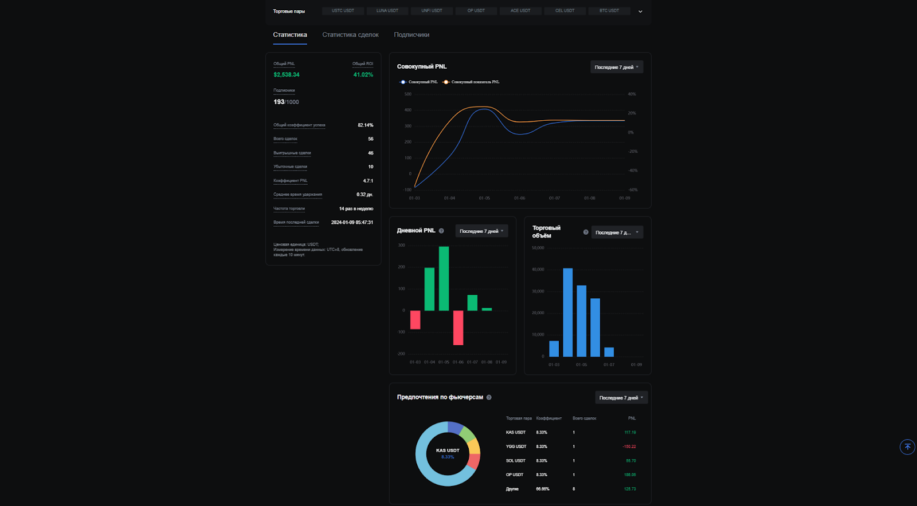The height and width of the screenshot is (506, 917).
Task: Select the BTC USDT trading pair
Action: click(x=609, y=11)
